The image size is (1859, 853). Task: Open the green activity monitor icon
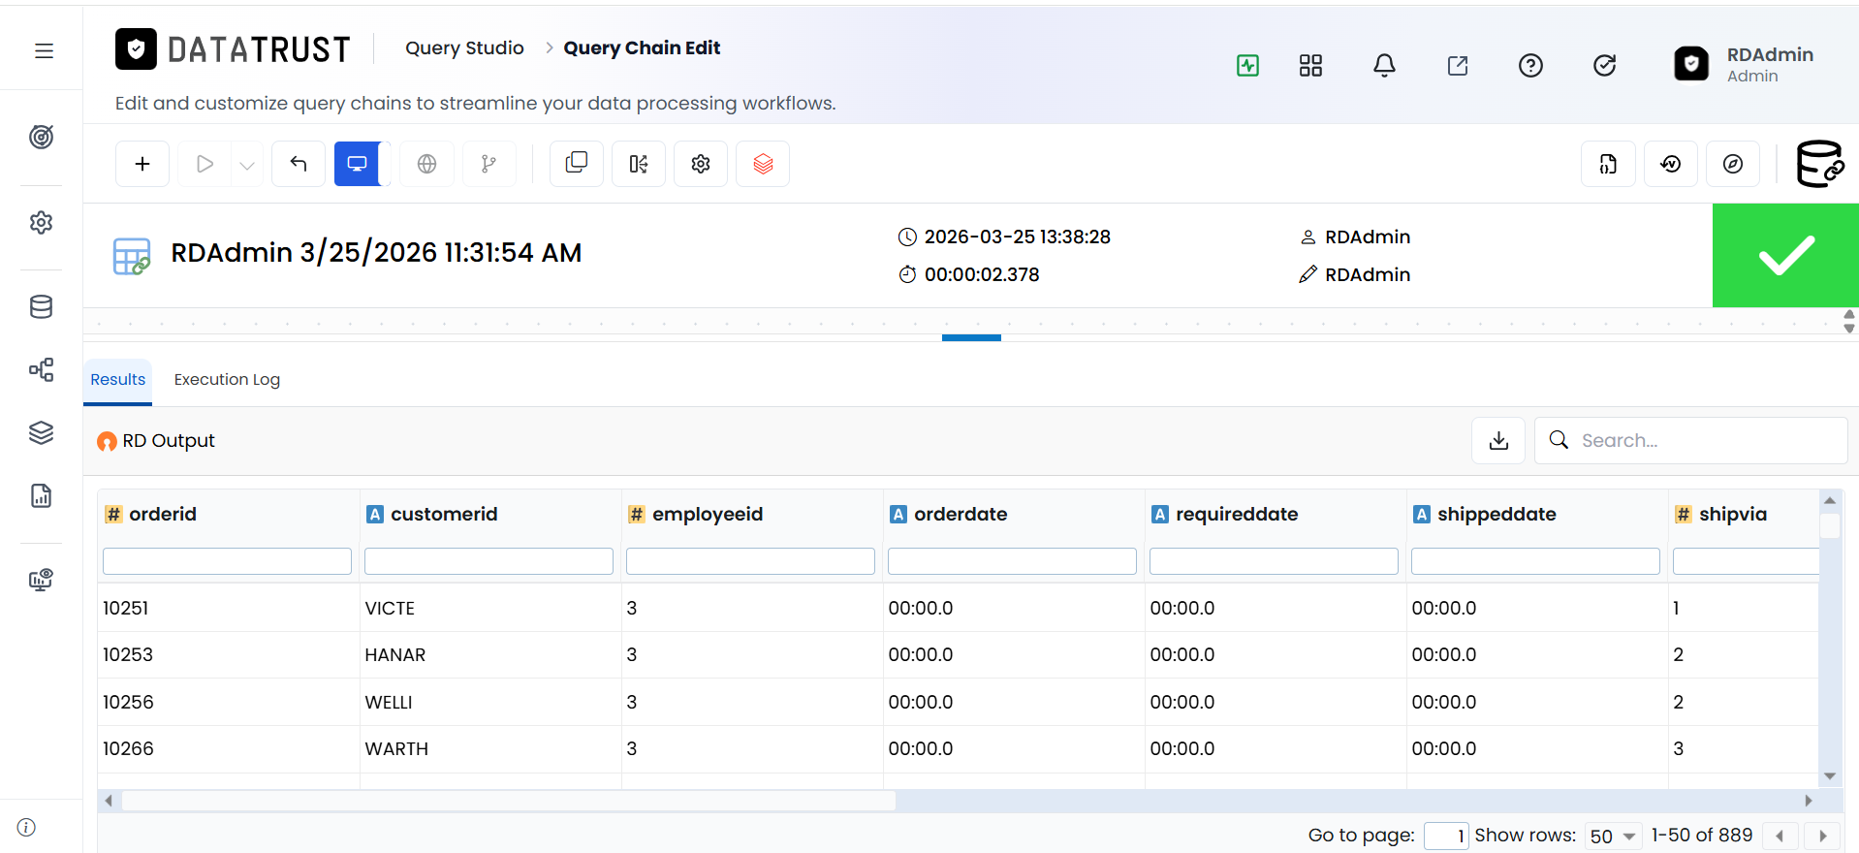click(x=1247, y=65)
